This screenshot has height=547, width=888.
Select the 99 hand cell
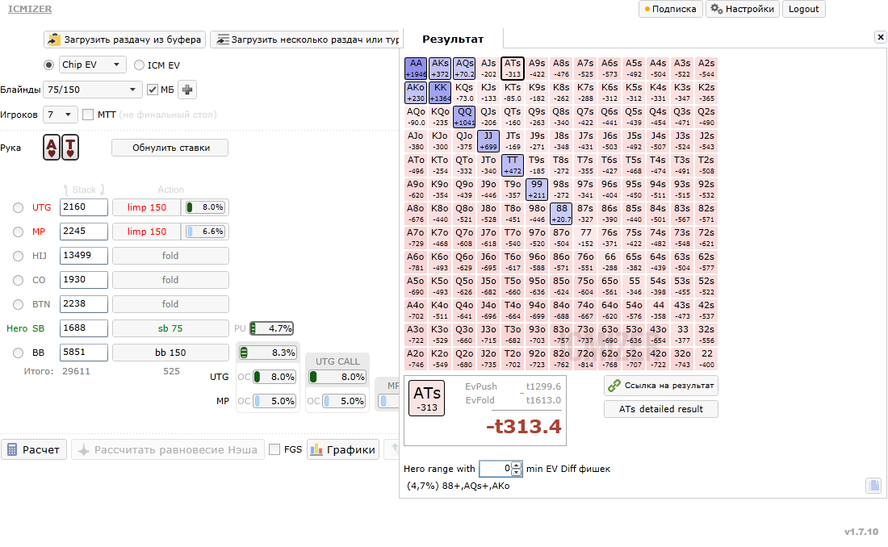click(537, 190)
